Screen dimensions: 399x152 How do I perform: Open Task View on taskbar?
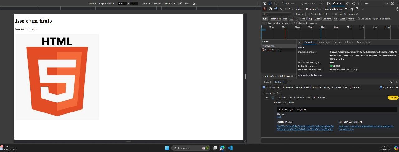pos(215,148)
